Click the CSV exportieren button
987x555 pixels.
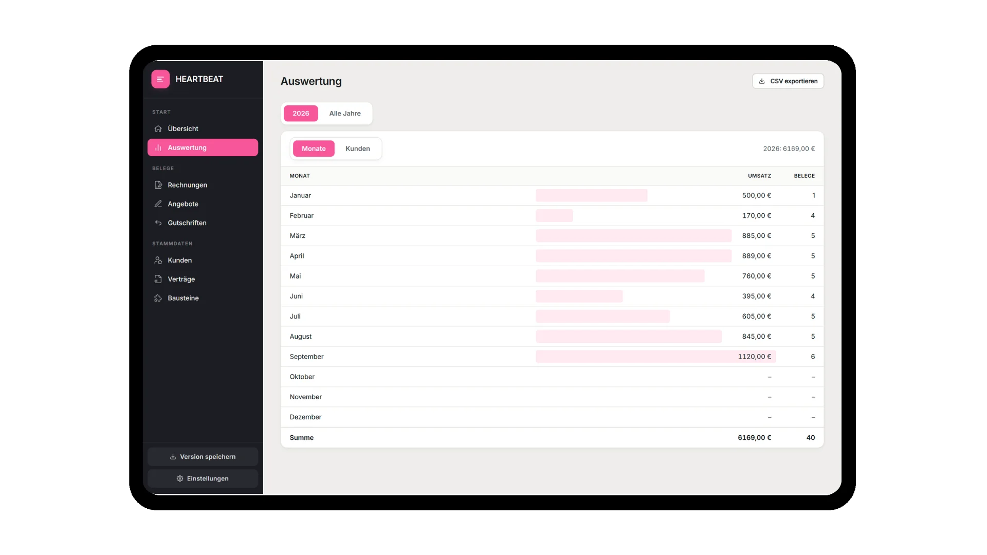[x=788, y=81]
